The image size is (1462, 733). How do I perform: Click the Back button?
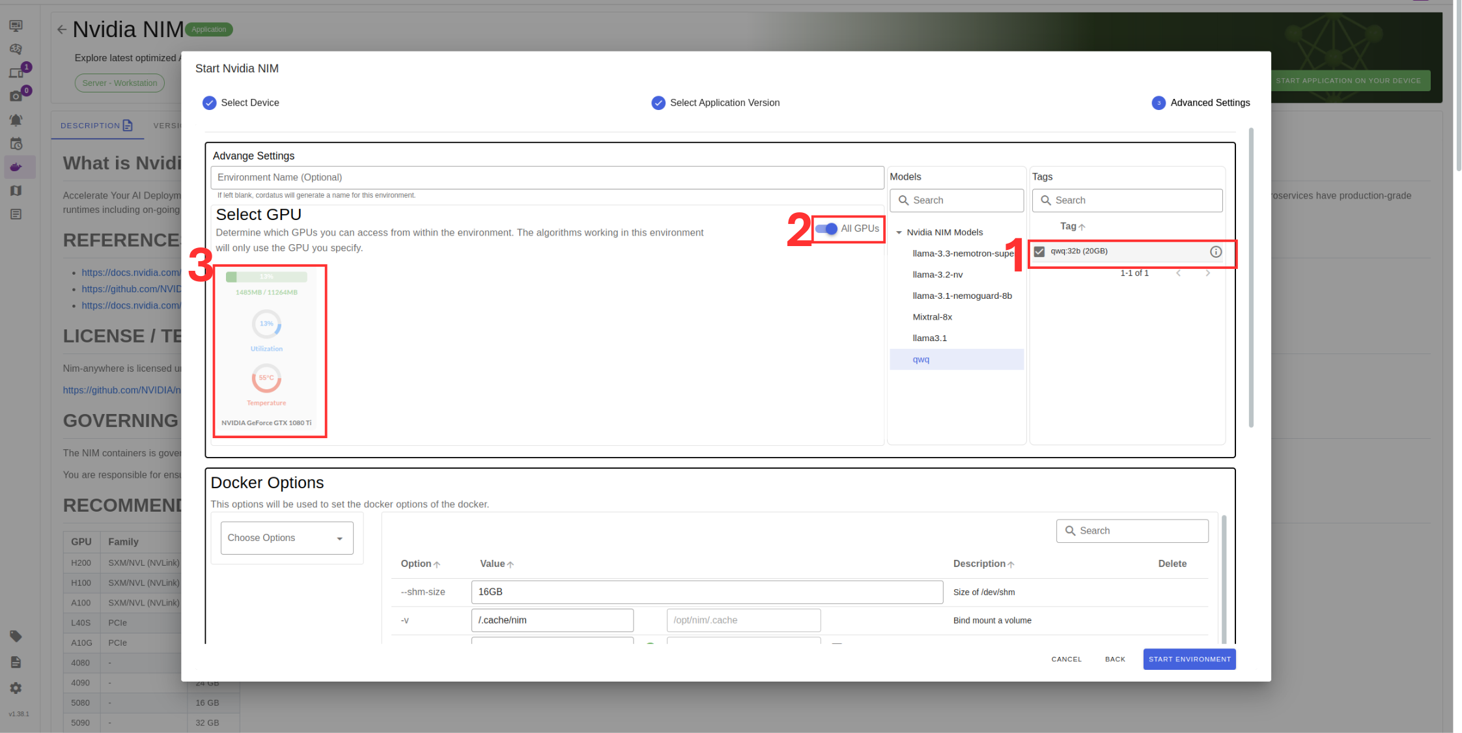click(x=1115, y=659)
